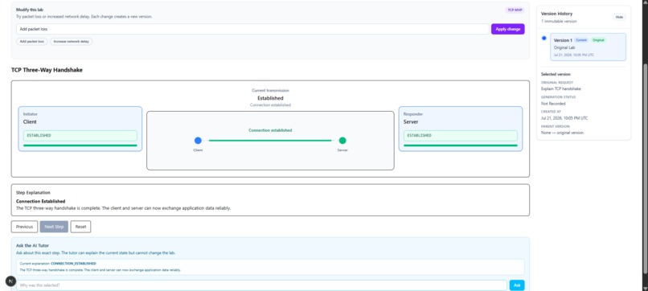Open the Version 1 Original Lab card
This screenshot has height=291, width=648.
pyautogui.click(x=588, y=47)
